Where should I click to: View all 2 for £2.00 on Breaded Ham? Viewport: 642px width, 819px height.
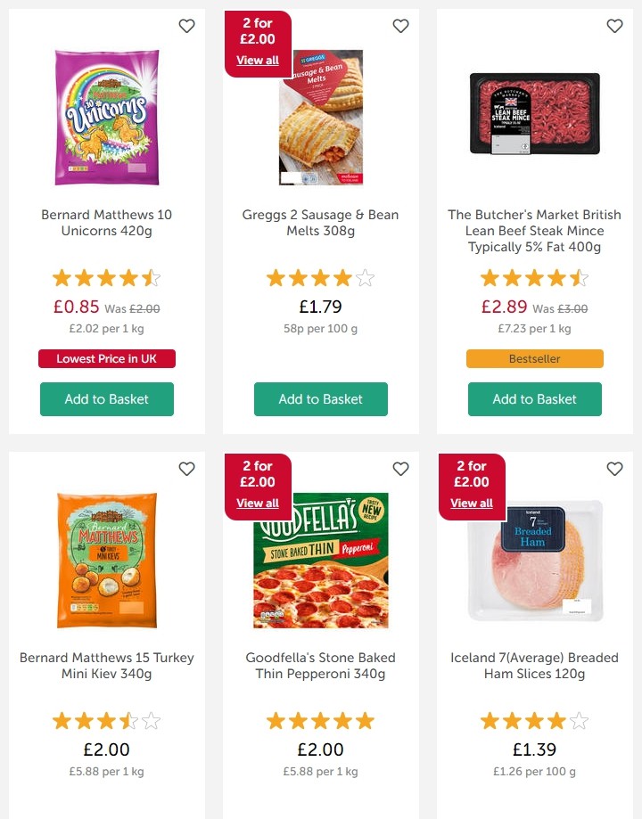[472, 503]
